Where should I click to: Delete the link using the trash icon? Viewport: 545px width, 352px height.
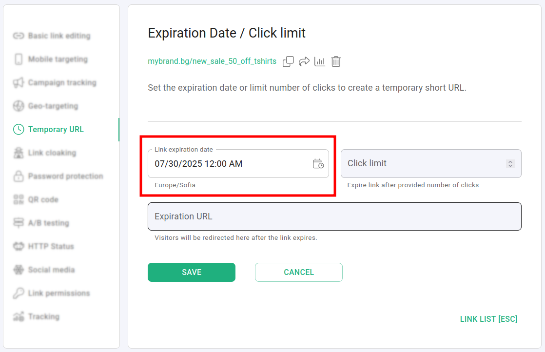tap(335, 61)
